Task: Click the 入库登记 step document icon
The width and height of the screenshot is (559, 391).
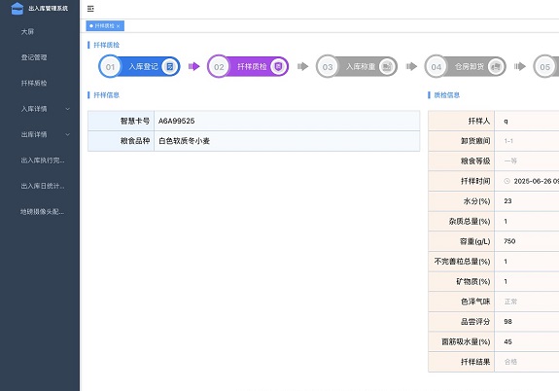Action: tap(170, 66)
